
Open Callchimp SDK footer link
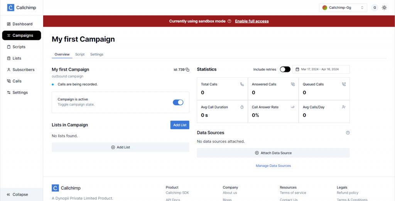177,193
